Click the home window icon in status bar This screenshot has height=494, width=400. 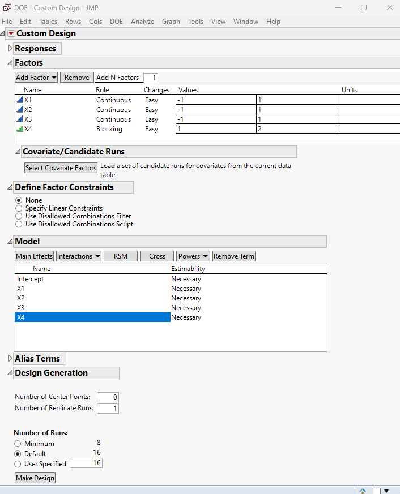363,491
